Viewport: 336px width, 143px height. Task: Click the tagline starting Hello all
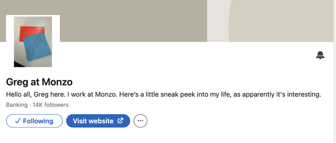point(163,95)
